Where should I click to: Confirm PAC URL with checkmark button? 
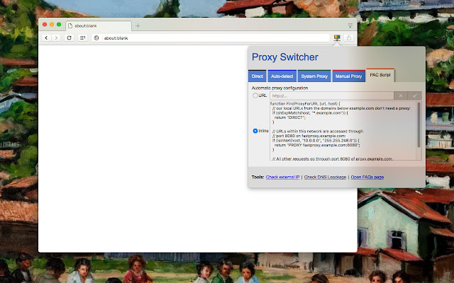pyautogui.click(x=414, y=96)
